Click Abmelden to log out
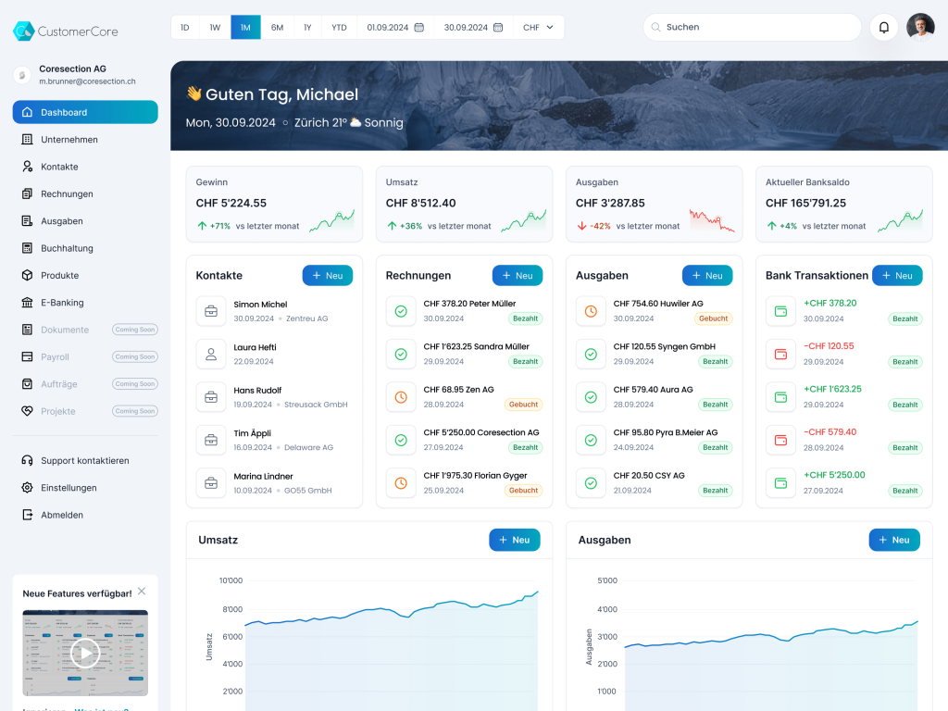 click(85, 515)
